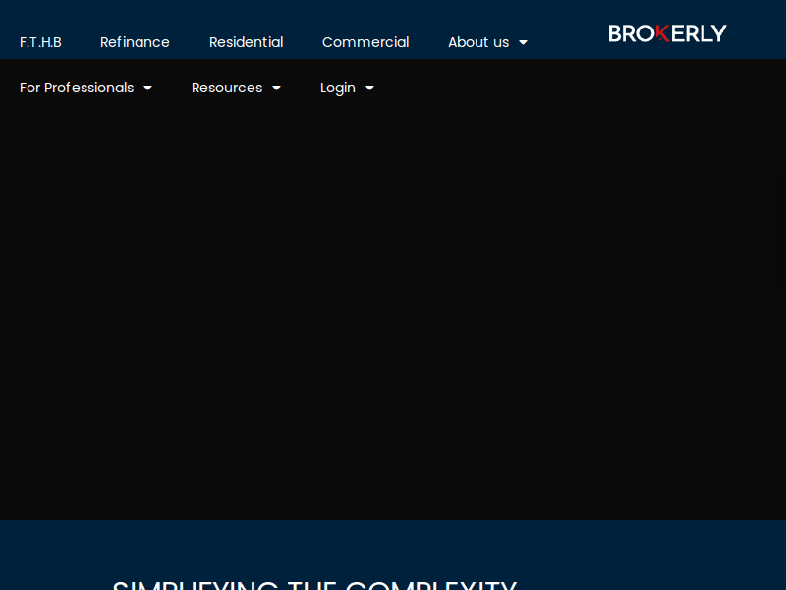Go to the F.T.H.B page
Screen dimensions: 786x590
point(40,42)
